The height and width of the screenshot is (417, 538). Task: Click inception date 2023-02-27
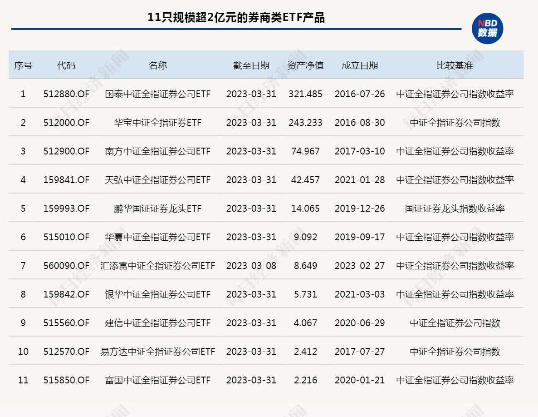(360, 266)
